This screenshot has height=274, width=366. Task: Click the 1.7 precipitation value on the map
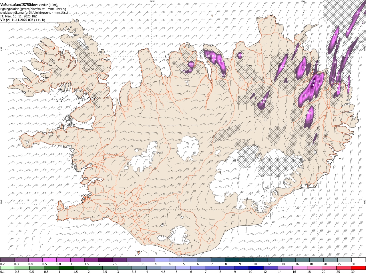pyautogui.click(x=318, y=83)
